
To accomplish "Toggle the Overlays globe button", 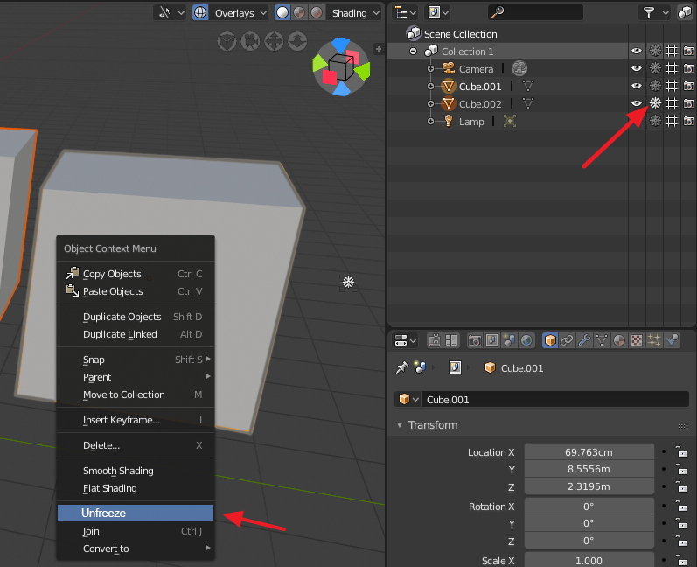I will (200, 12).
